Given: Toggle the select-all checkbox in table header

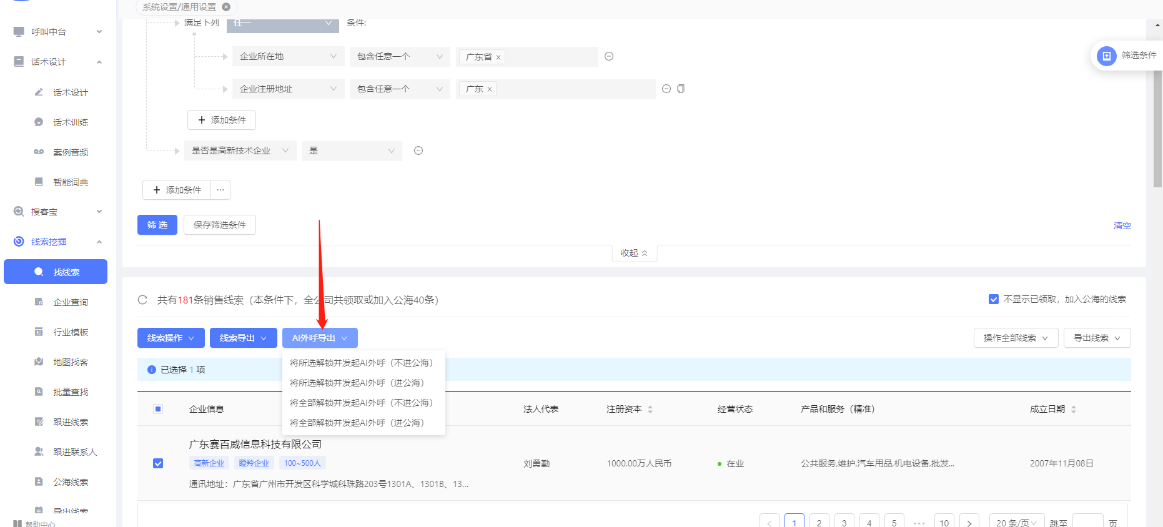Looking at the screenshot, I should pos(158,409).
